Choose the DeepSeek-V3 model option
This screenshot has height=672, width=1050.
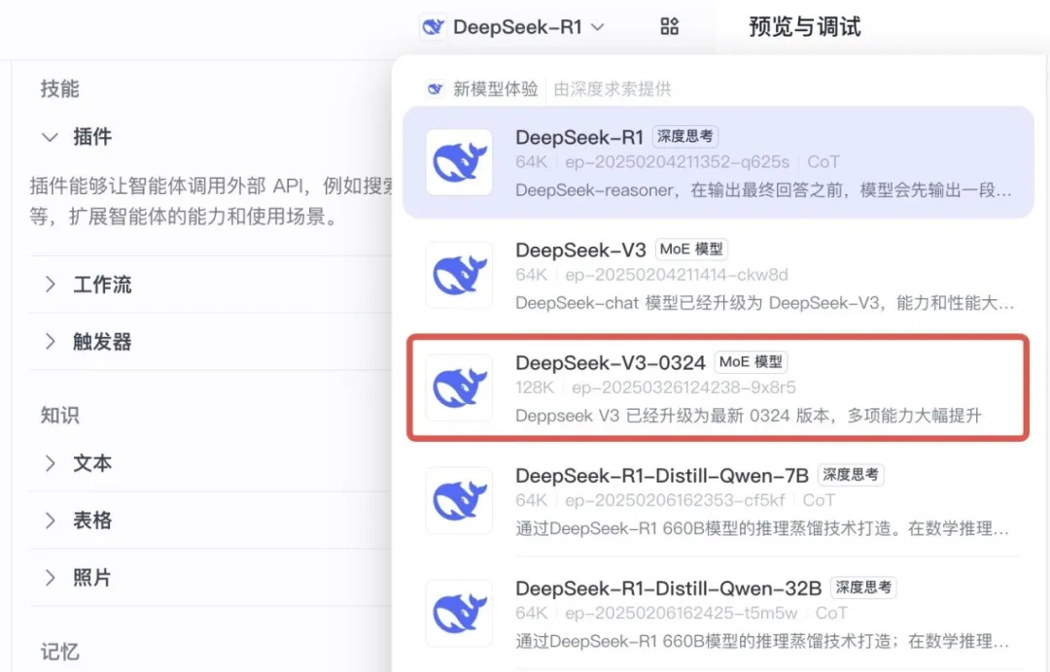click(x=717, y=275)
